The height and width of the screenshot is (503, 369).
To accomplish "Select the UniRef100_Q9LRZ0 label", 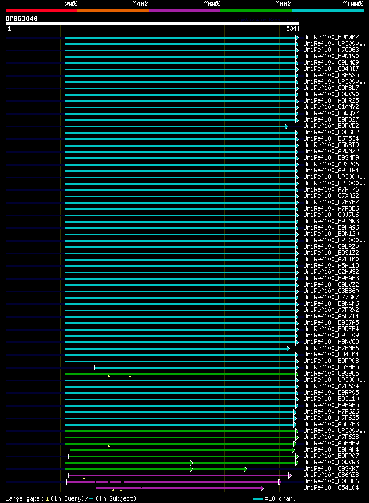I will [x=331, y=247].
